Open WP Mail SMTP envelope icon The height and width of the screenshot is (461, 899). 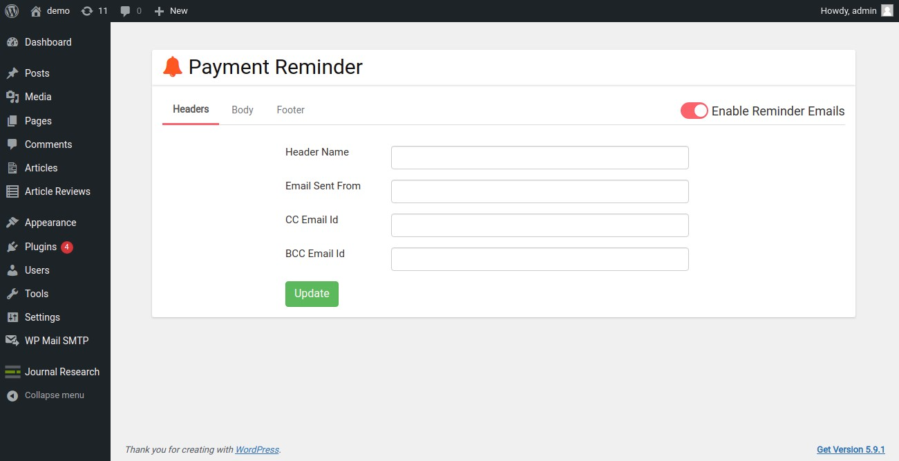(12, 341)
